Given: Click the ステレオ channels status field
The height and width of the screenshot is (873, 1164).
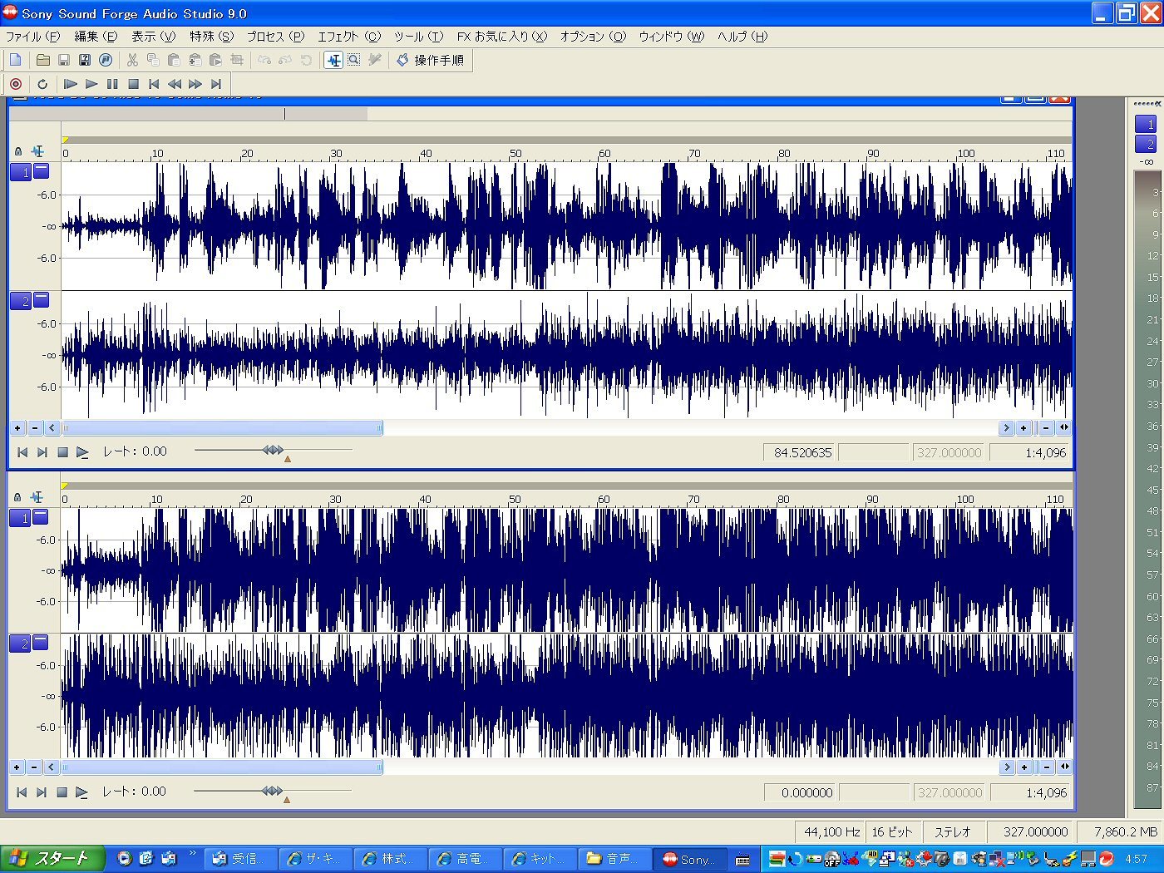Looking at the screenshot, I should point(953,831).
